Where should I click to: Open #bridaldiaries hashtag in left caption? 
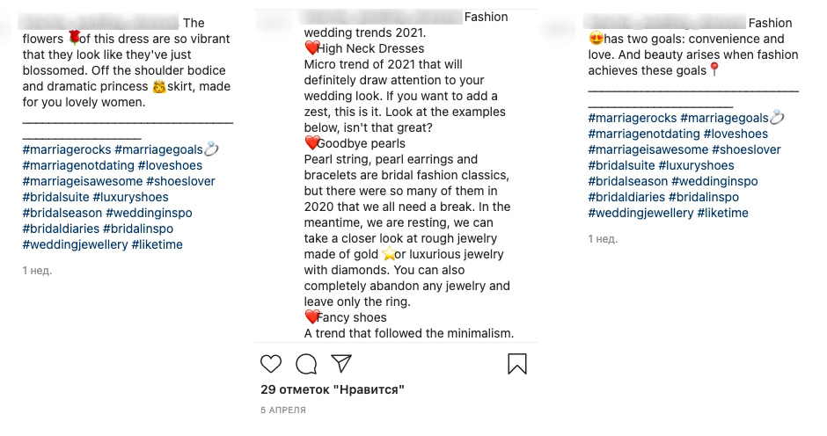tap(61, 229)
